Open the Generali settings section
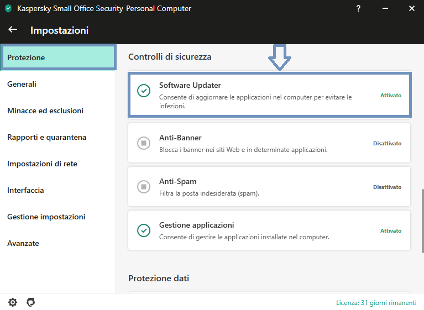The image size is (424, 310). [22, 84]
